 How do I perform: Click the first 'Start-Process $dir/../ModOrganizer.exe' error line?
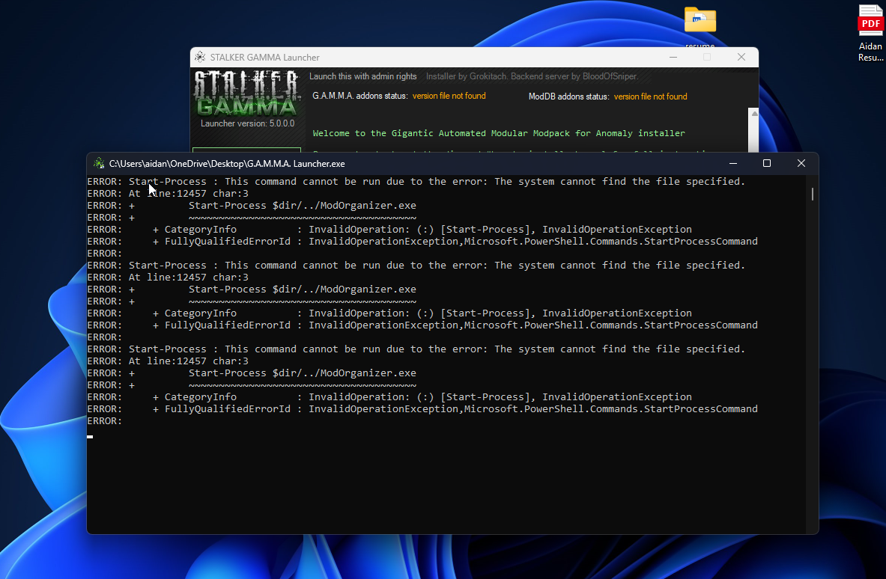tap(303, 206)
